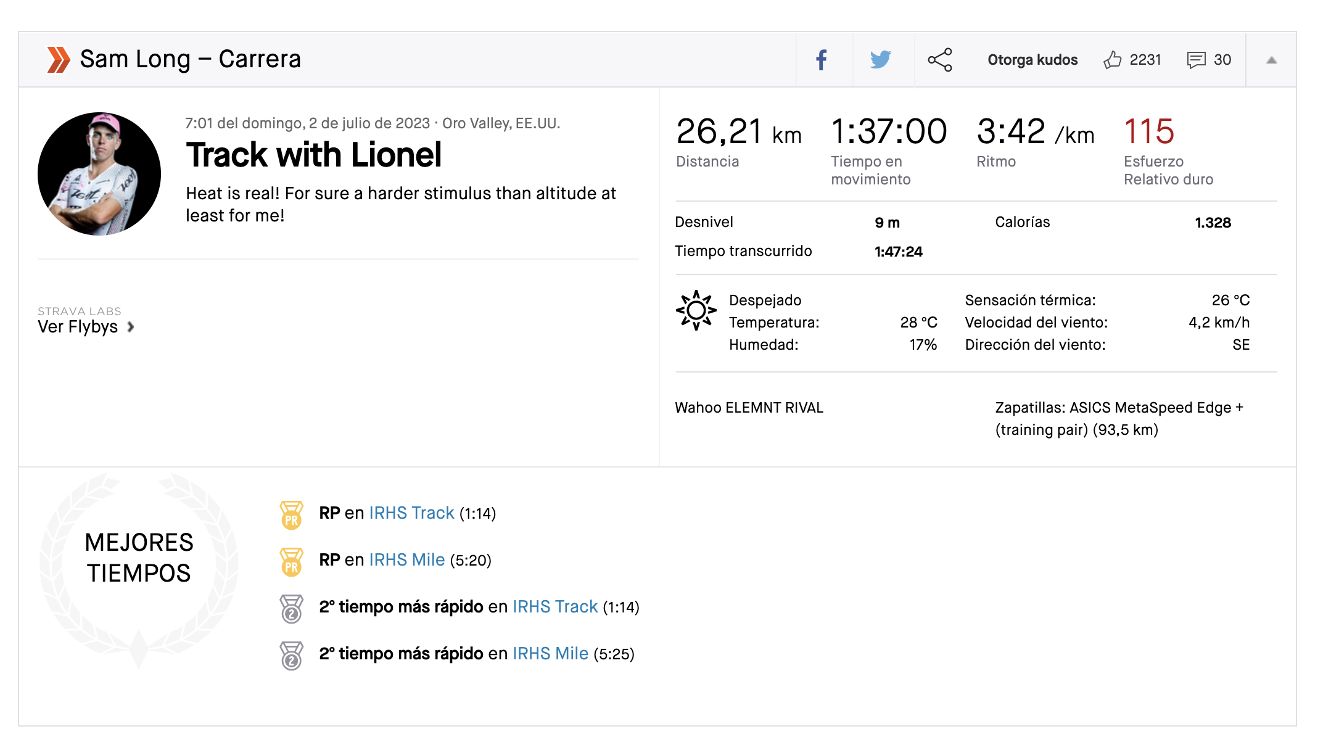The image size is (1331, 750).
Task: Click the Ver Flybys Strava Labs link
Action: click(78, 327)
